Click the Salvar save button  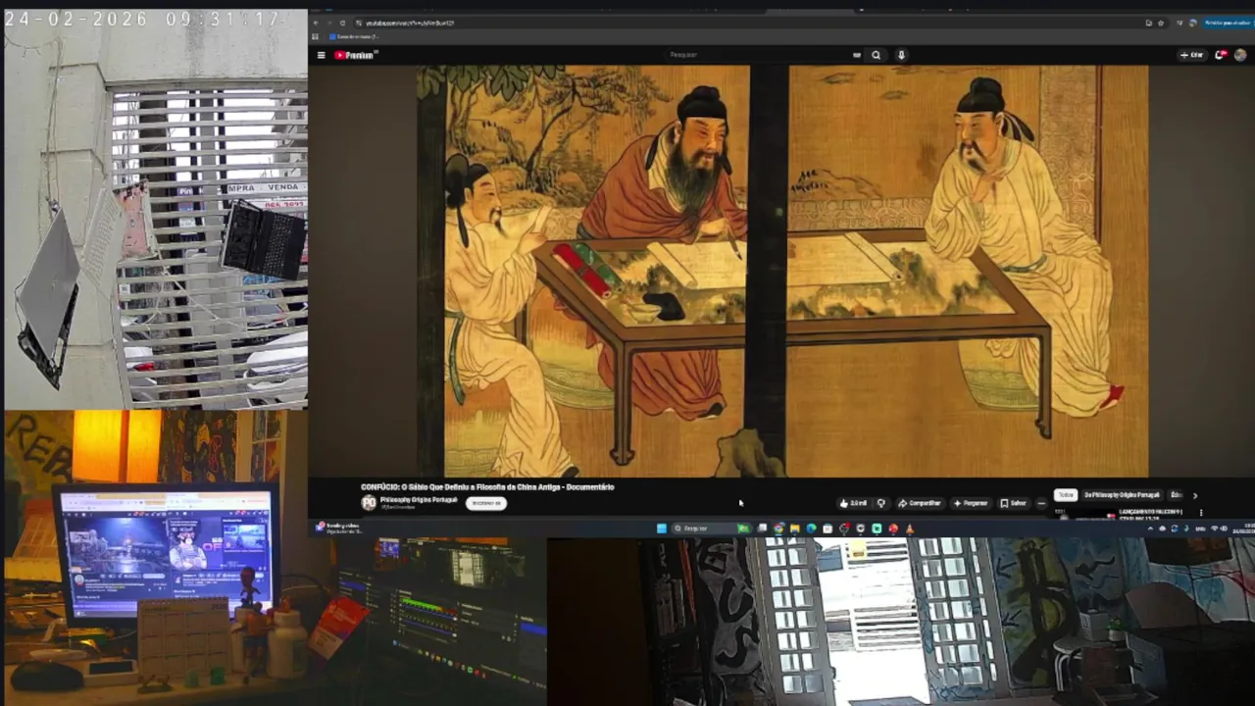point(1014,503)
